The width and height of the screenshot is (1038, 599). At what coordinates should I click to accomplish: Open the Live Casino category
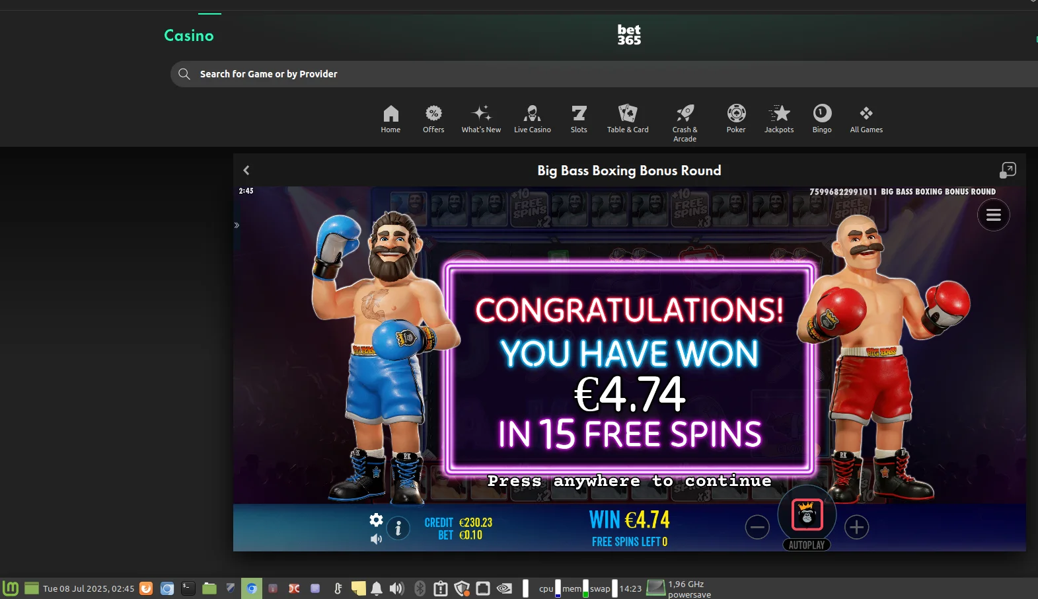(x=533, y=120)
